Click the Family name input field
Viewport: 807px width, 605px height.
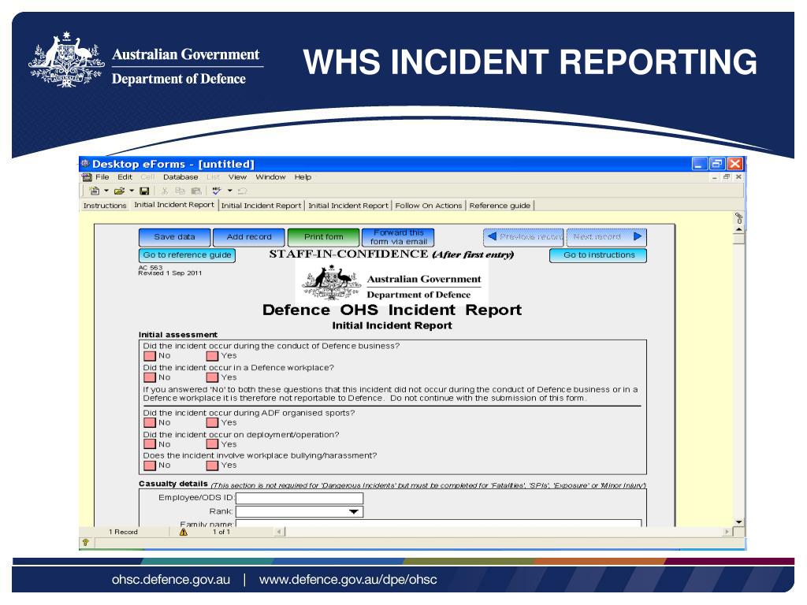click(438, 523)
